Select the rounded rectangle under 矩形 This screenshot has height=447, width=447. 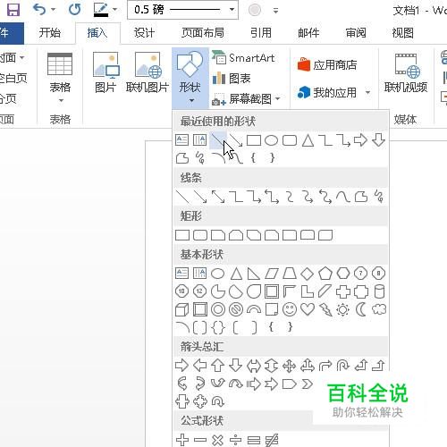coord(200,235)
